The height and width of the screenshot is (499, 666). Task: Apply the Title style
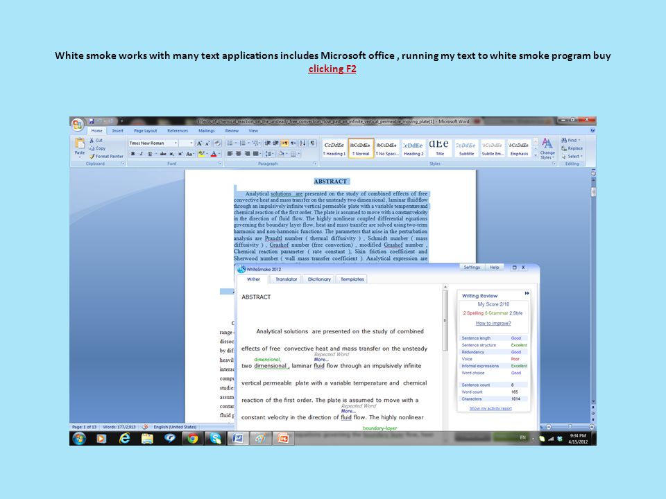pos(440,148)
